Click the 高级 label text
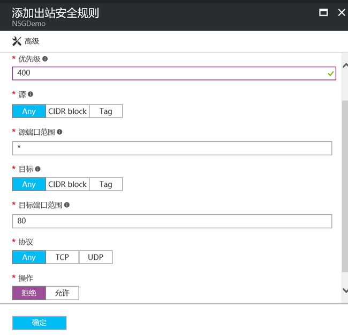348x335 pixels. pos(32,41)
